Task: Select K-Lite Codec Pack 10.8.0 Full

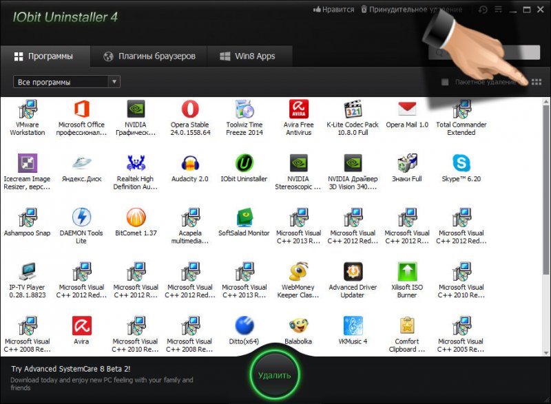Action: coord(353,118)
